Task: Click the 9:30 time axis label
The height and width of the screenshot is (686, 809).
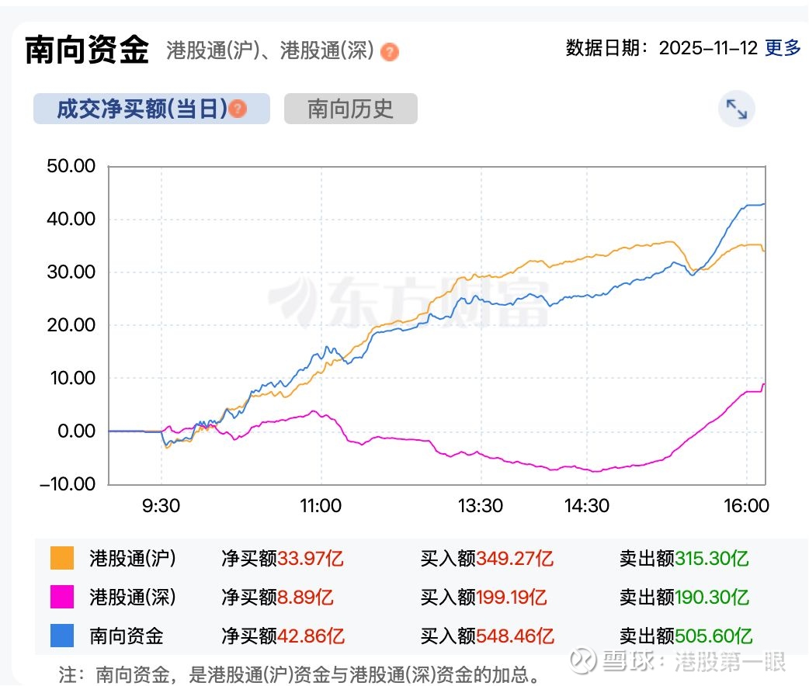Action: tap(161, 506)
